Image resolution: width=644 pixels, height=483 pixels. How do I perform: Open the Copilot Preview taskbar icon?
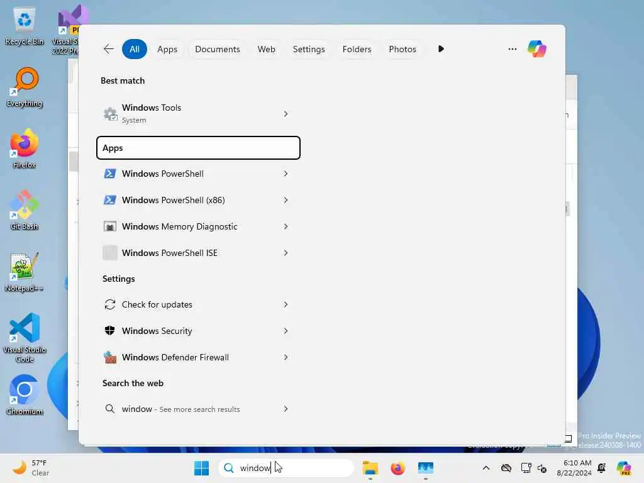point(624,468)
